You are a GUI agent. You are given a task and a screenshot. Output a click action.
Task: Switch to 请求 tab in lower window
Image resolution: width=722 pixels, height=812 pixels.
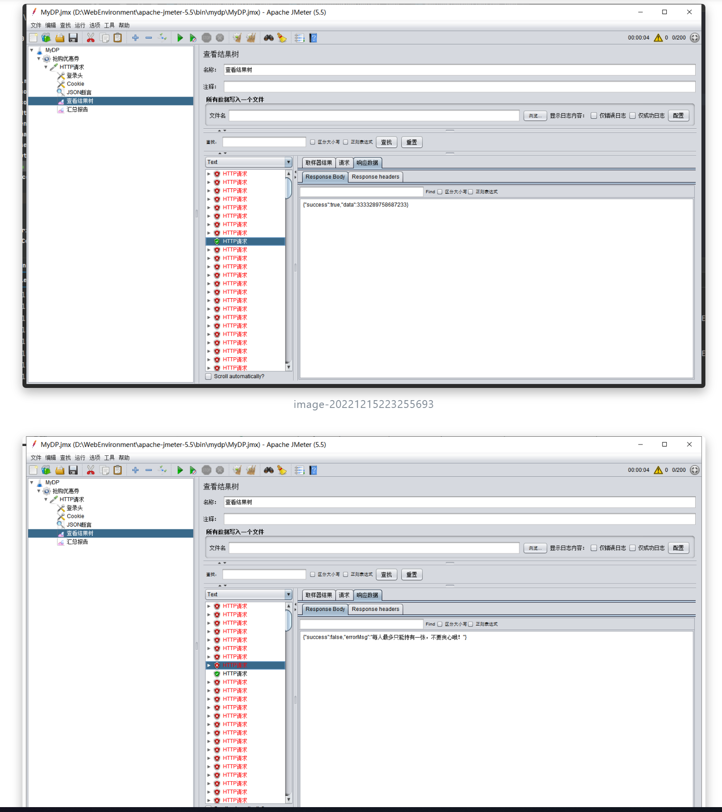pos(344,595)
